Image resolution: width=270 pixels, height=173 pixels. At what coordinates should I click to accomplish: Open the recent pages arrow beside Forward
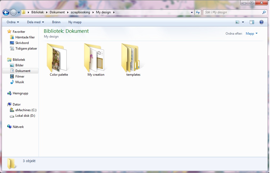pyautogui.click(x=19, y=13)
